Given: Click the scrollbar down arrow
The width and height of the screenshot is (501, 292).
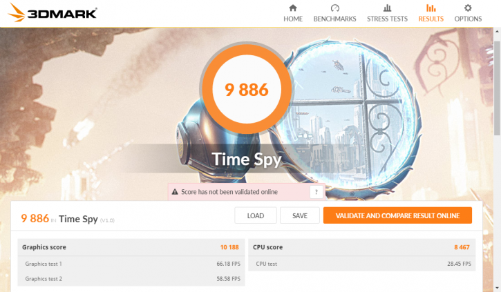Looking at the screenshot, I should click(497, 288).
